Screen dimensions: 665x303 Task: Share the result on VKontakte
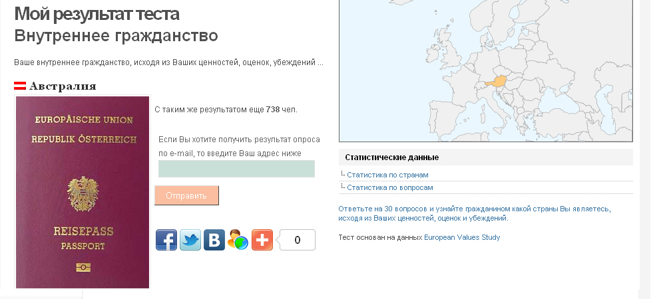point(214,240)
